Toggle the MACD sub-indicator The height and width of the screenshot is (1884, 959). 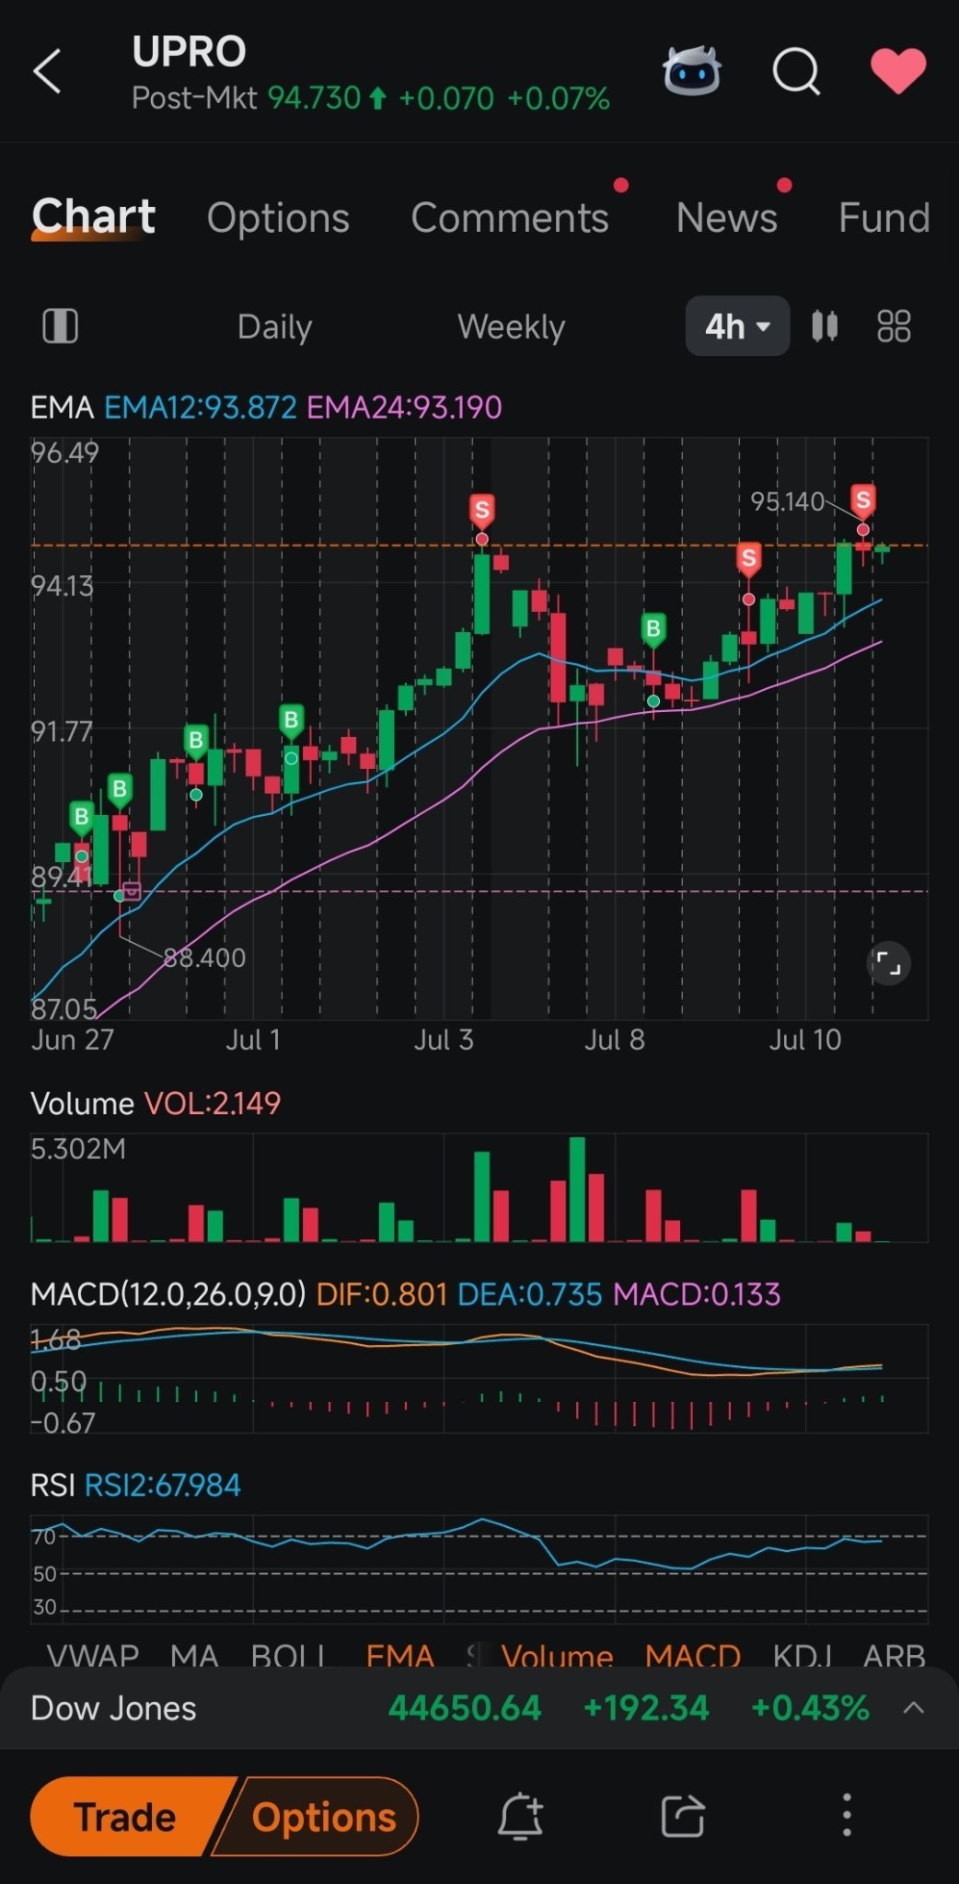[x=692, y=1655]
